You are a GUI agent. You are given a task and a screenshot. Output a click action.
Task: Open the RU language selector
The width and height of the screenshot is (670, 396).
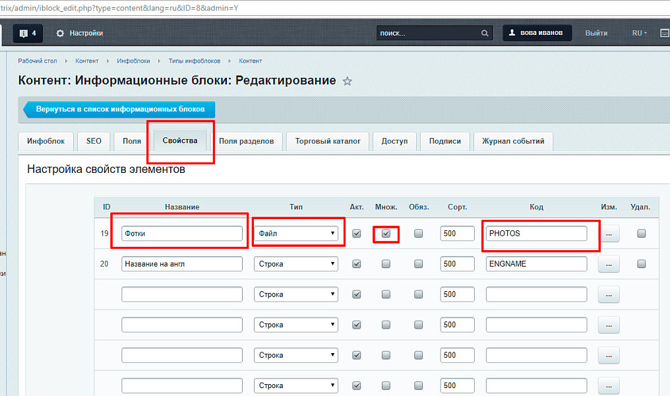639,33
